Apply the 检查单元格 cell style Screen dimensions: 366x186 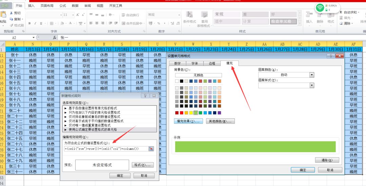coord(283,21)
